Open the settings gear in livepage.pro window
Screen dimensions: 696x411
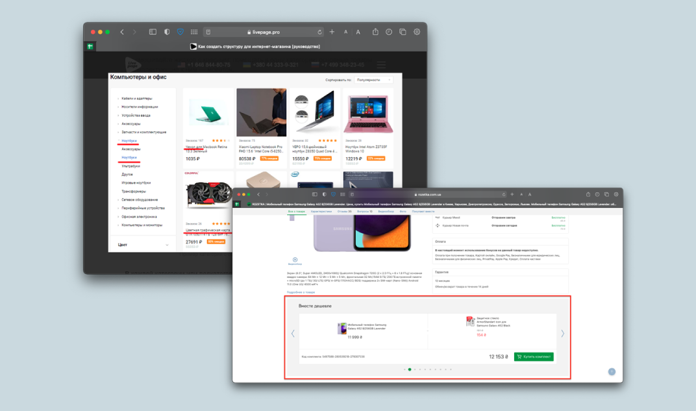click(x=417, y=32)
